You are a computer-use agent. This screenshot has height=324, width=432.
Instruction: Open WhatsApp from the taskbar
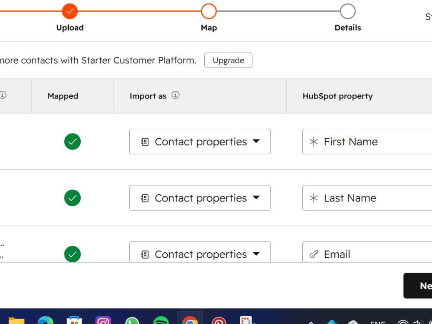click(x=132, y=321)
